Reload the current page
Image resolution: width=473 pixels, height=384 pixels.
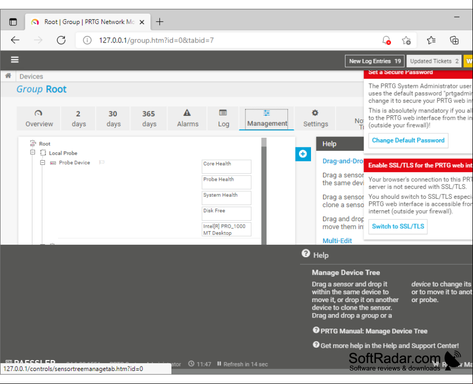pos(61,40)
